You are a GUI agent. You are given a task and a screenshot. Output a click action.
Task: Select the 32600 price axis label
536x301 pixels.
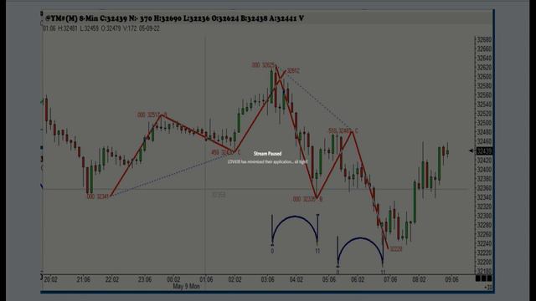tap(484, 77)
